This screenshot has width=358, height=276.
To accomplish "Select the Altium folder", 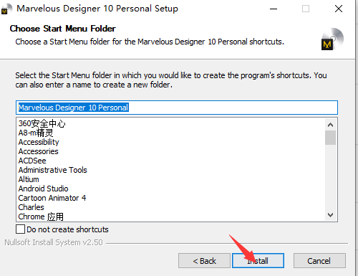I will 29,179.
